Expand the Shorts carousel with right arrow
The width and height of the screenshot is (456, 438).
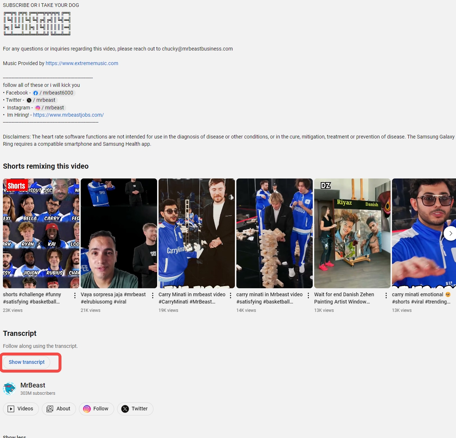(x=450, y=233)
